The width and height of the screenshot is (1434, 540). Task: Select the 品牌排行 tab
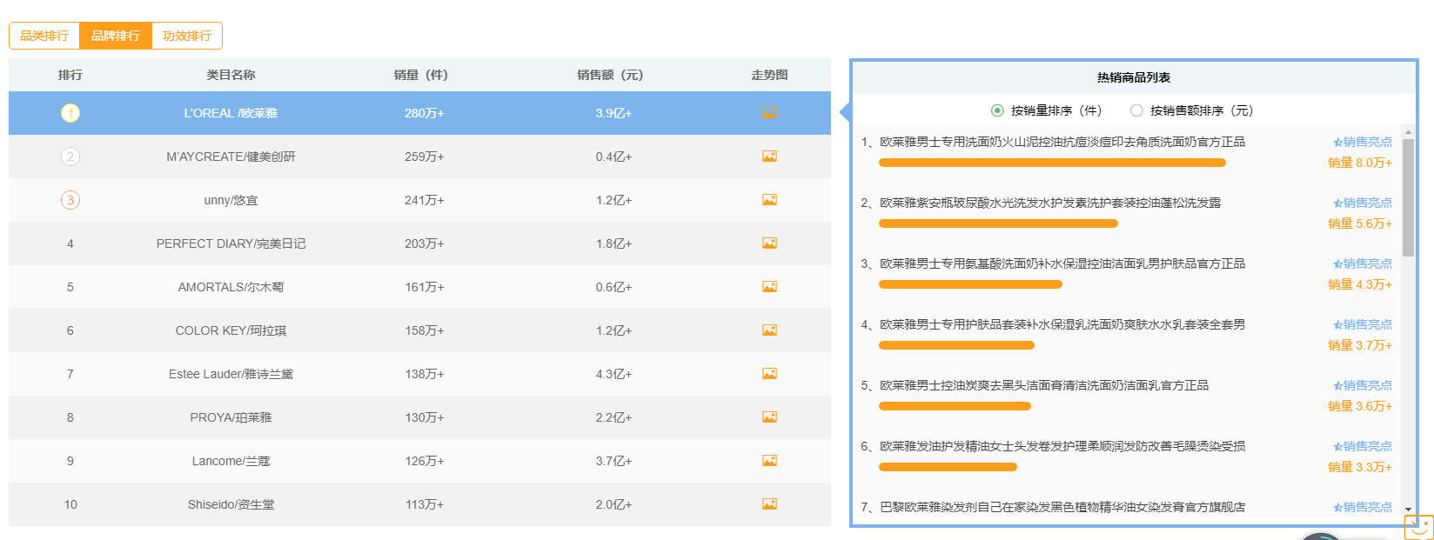[x=116, y=36]
